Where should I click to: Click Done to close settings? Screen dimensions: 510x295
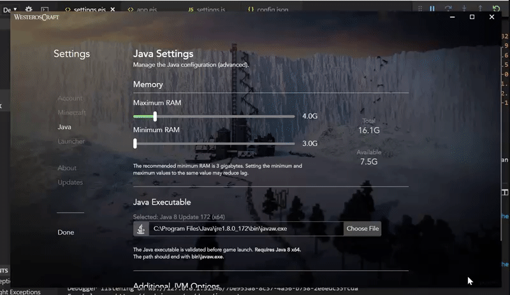(66, 232)
